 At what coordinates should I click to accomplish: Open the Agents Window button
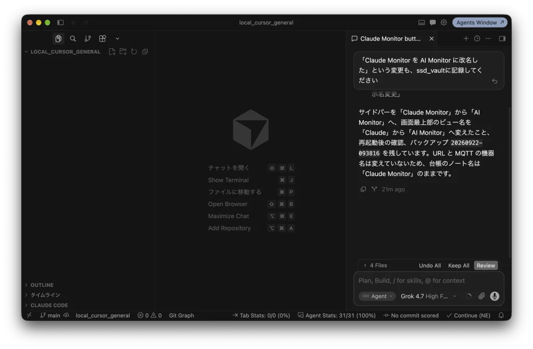pyautogui.click(x=479, y=22)
